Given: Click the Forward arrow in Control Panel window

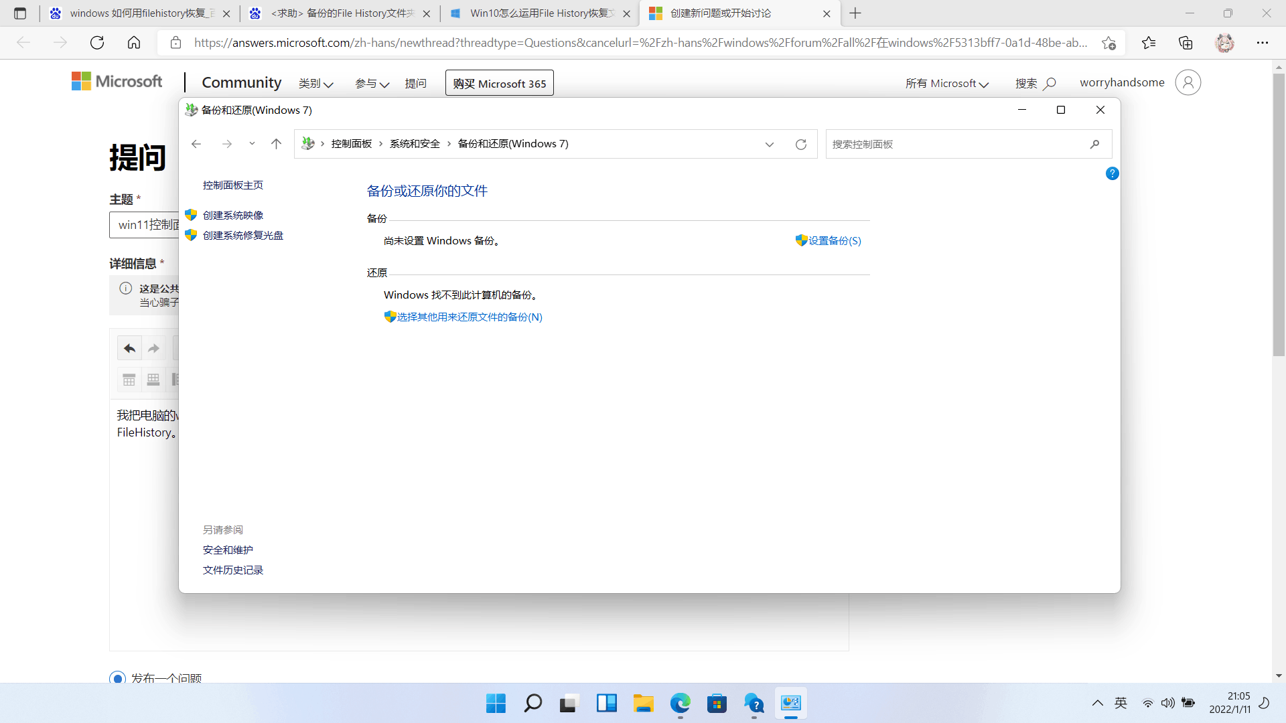Looking at the screenshot, I should pyautogui.click(x=227, y=144).
